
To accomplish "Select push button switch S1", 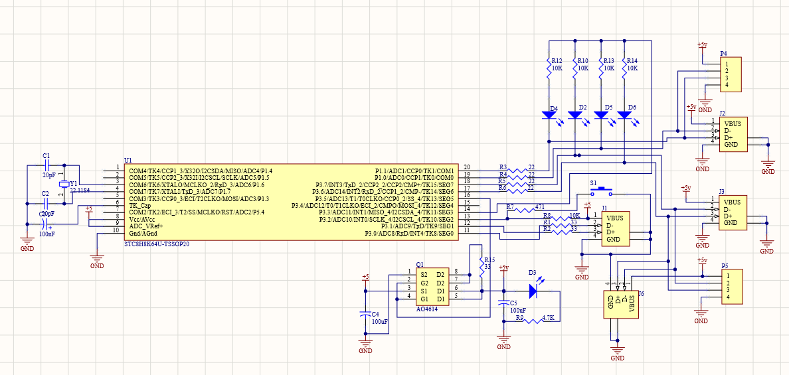I will [x=602, y=192].
